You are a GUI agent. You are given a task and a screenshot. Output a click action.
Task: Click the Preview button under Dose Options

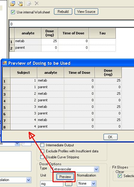[65, 177]
